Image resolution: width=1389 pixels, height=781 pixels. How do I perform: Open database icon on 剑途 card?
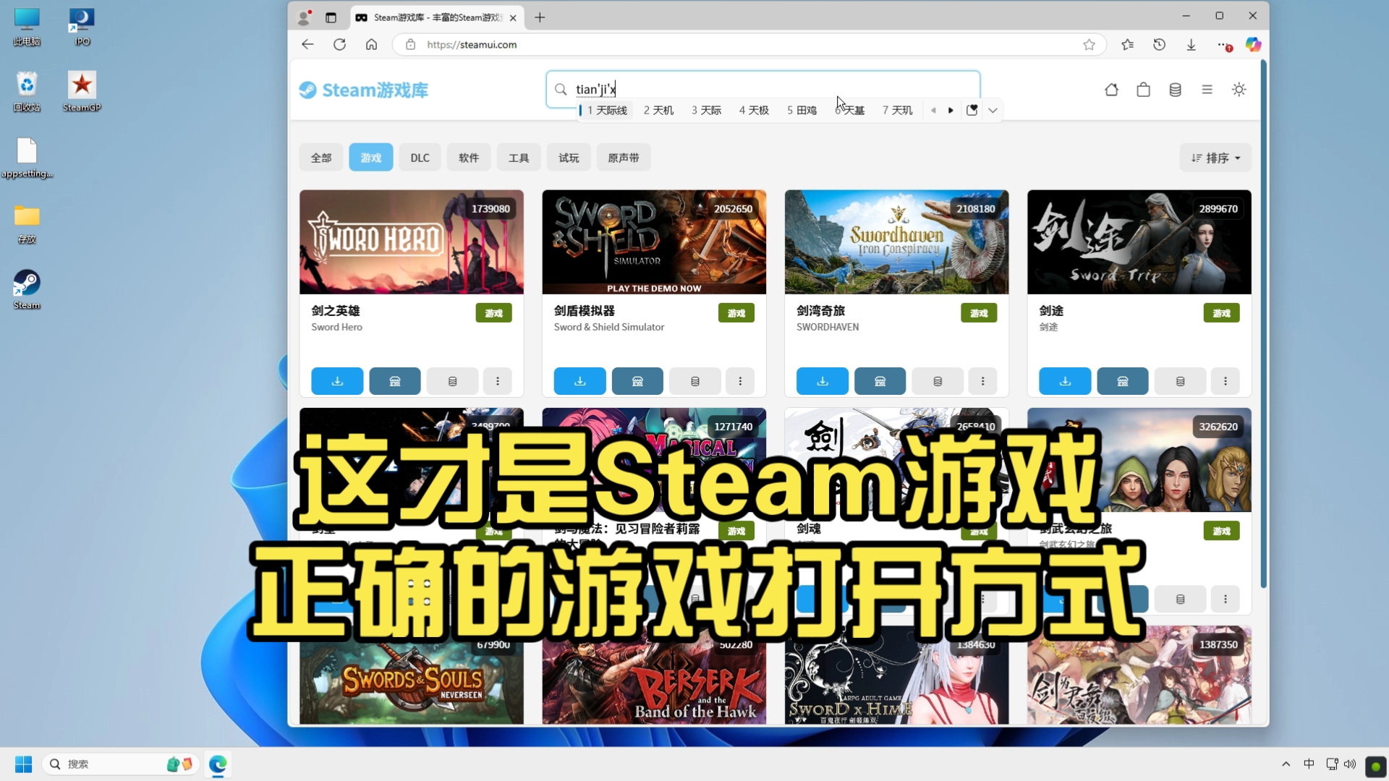click(1180, 381)
